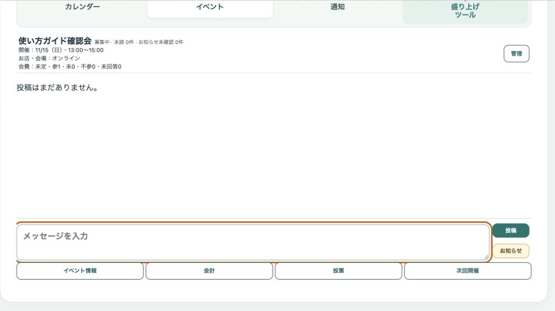Open the 会計 section
Screen dimensions: 555x311
(x=209, y=271)
